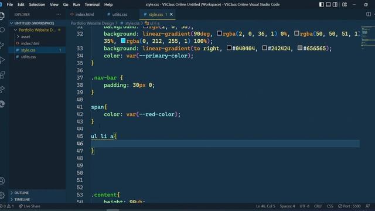Open Explorer more actions ellipsis
The height and width of the screenshot is (211, 375).
click(x=59, y=14)
